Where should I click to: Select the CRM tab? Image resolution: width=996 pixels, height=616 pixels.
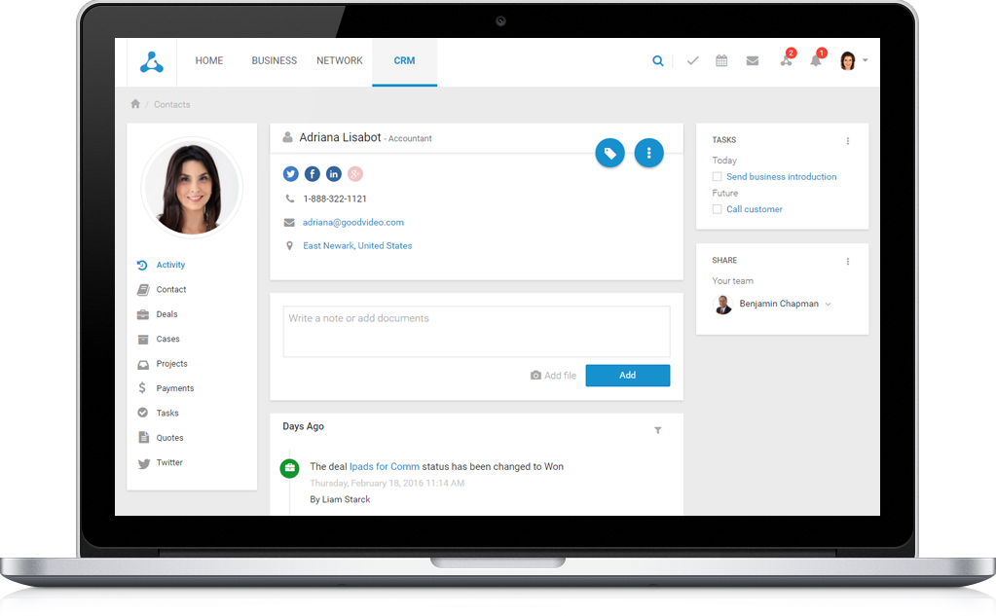(x=405, y=61)
